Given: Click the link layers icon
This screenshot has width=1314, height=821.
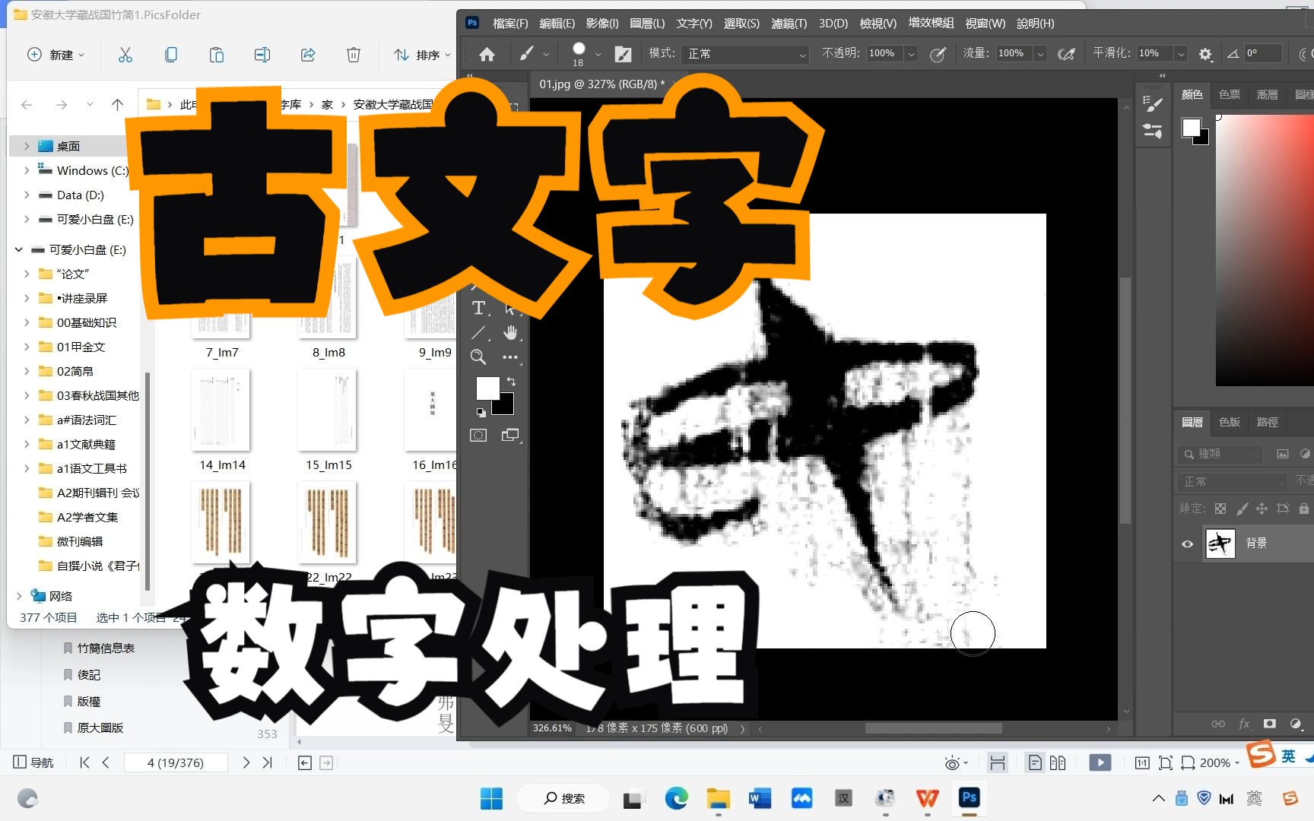Looking at the screenshot, I should (1218, 724).
